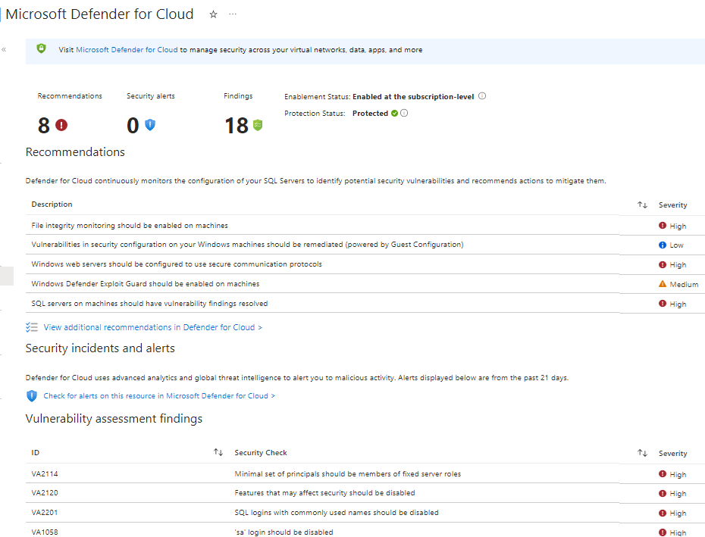This screenshot has height=537, width=705.
Task: Click info icon next to Enablement Status
Action: (482, 96)
